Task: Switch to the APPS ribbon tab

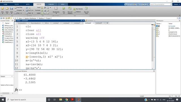Action: click(28, 5)
